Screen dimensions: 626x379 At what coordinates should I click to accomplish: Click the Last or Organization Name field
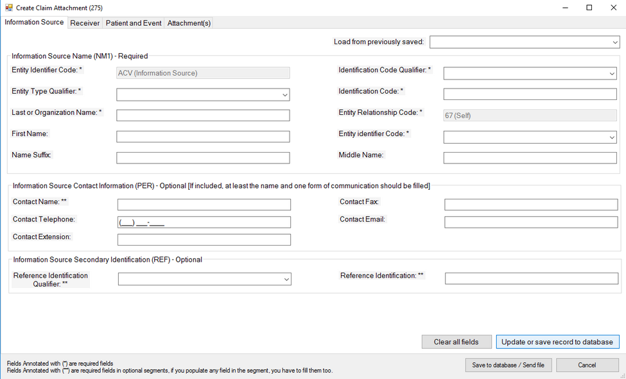click(203, 115)
